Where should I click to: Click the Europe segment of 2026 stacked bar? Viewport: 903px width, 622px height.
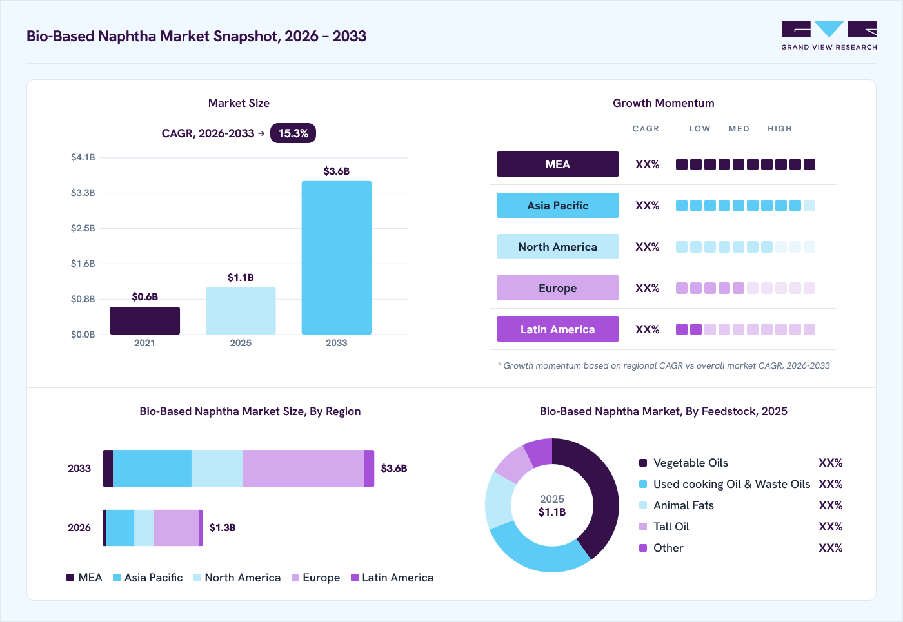click(176, 527)
